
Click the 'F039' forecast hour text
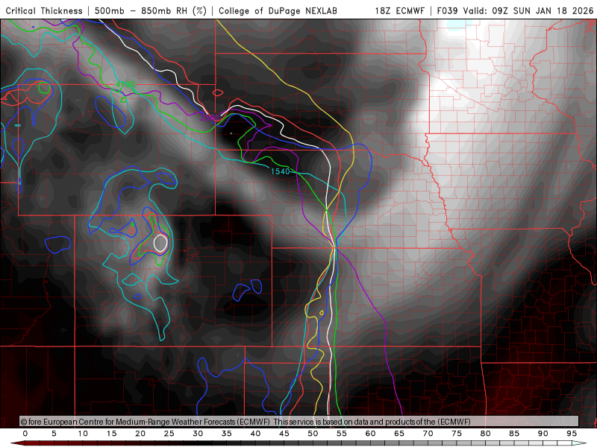[x=447, y=11]
